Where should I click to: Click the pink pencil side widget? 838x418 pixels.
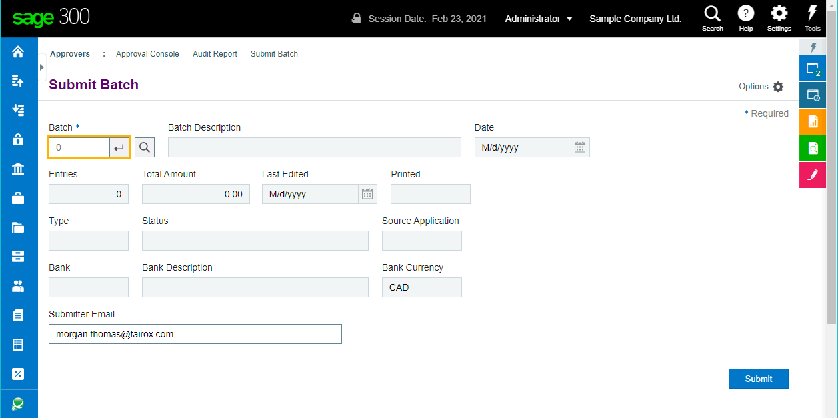pyautogui.click(x=812, y=175)
